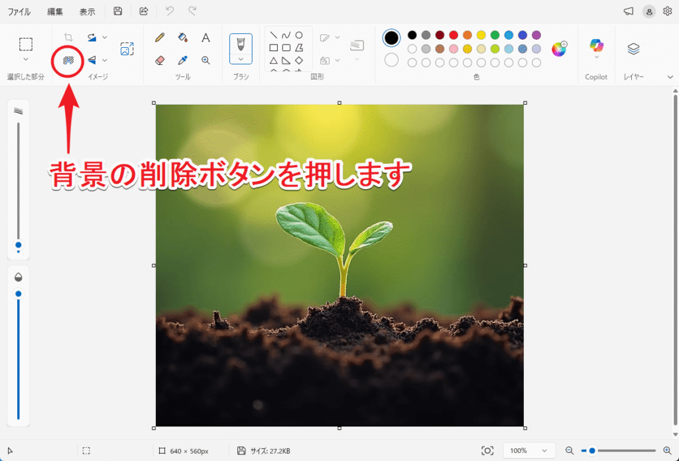Expand the brush types chevron

coord(241,59)
